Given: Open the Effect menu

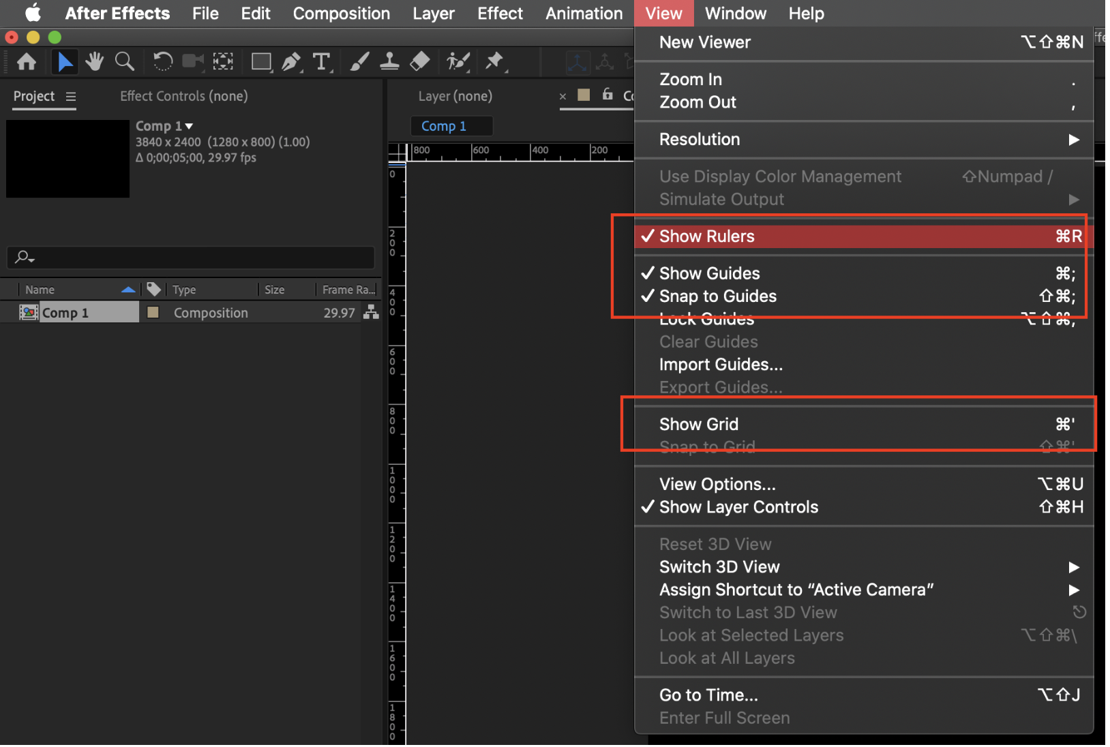Looking at the screenshot, I should click(x=500, y=13).
